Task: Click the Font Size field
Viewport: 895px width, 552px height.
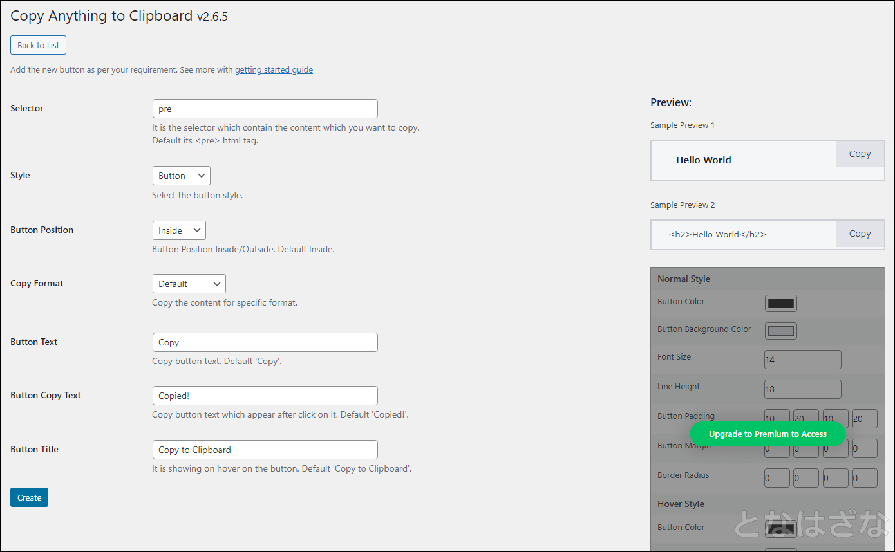Action: pos(802,360)
